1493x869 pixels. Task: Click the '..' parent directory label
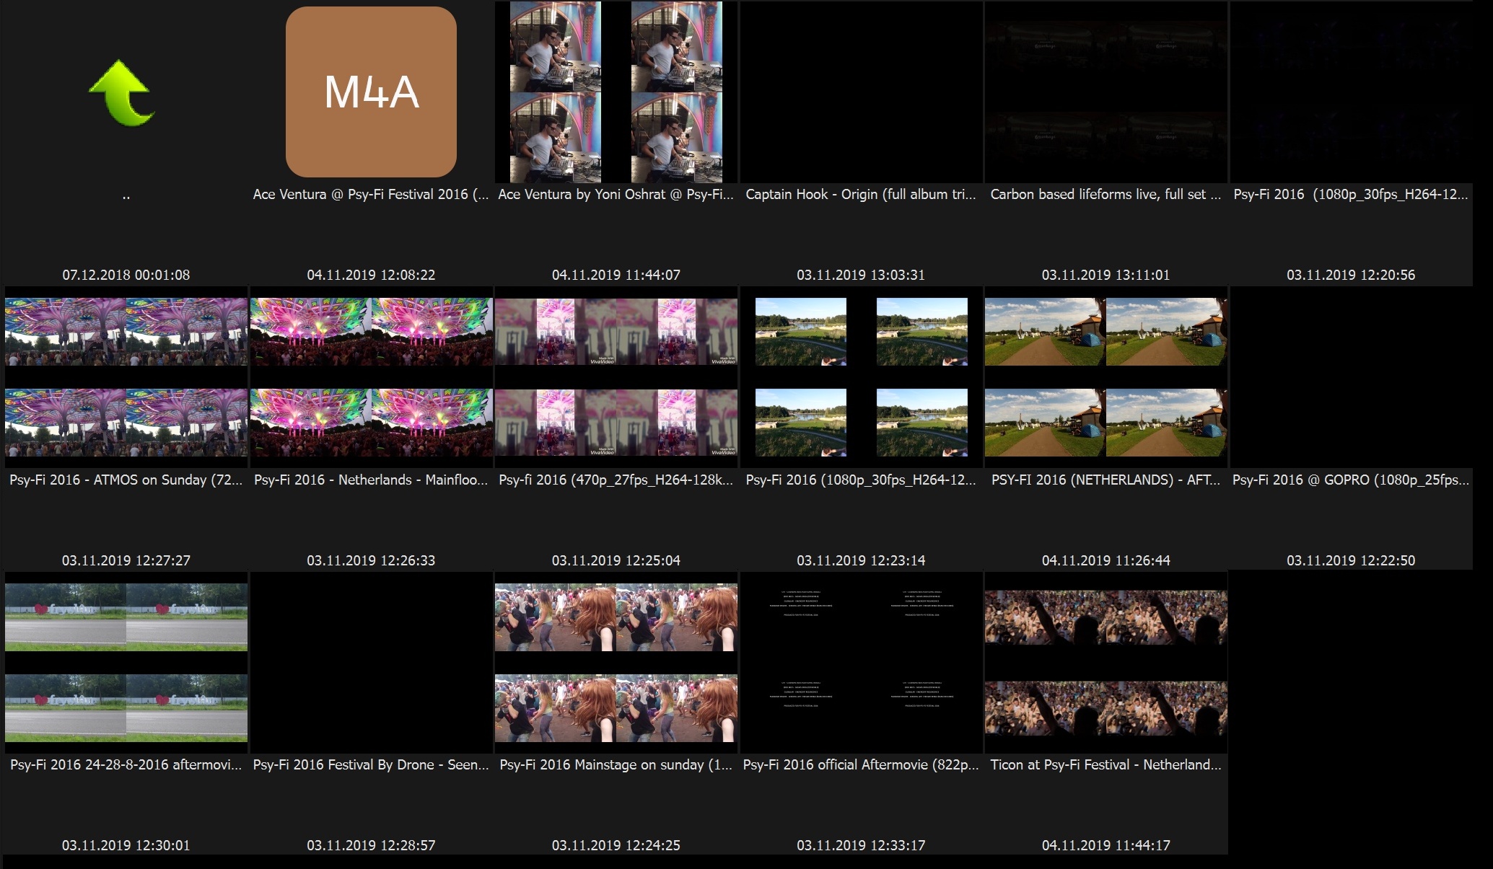126,195
